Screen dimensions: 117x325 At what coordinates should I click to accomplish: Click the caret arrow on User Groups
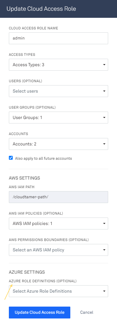tap(104, 118)
